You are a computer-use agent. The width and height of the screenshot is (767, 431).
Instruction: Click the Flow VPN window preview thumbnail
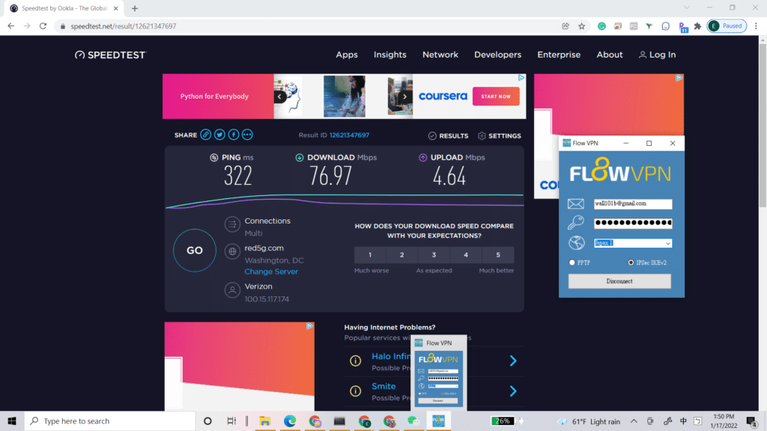click(x=439, y=379)
